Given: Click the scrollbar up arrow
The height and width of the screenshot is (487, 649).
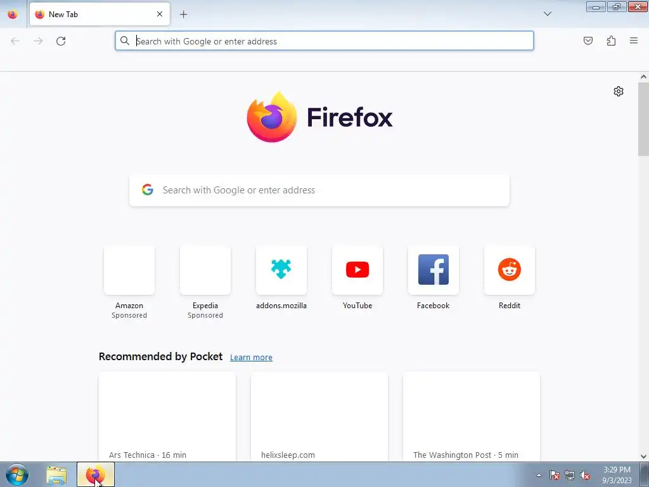Looking at the screenshot, I should (643, 77).
